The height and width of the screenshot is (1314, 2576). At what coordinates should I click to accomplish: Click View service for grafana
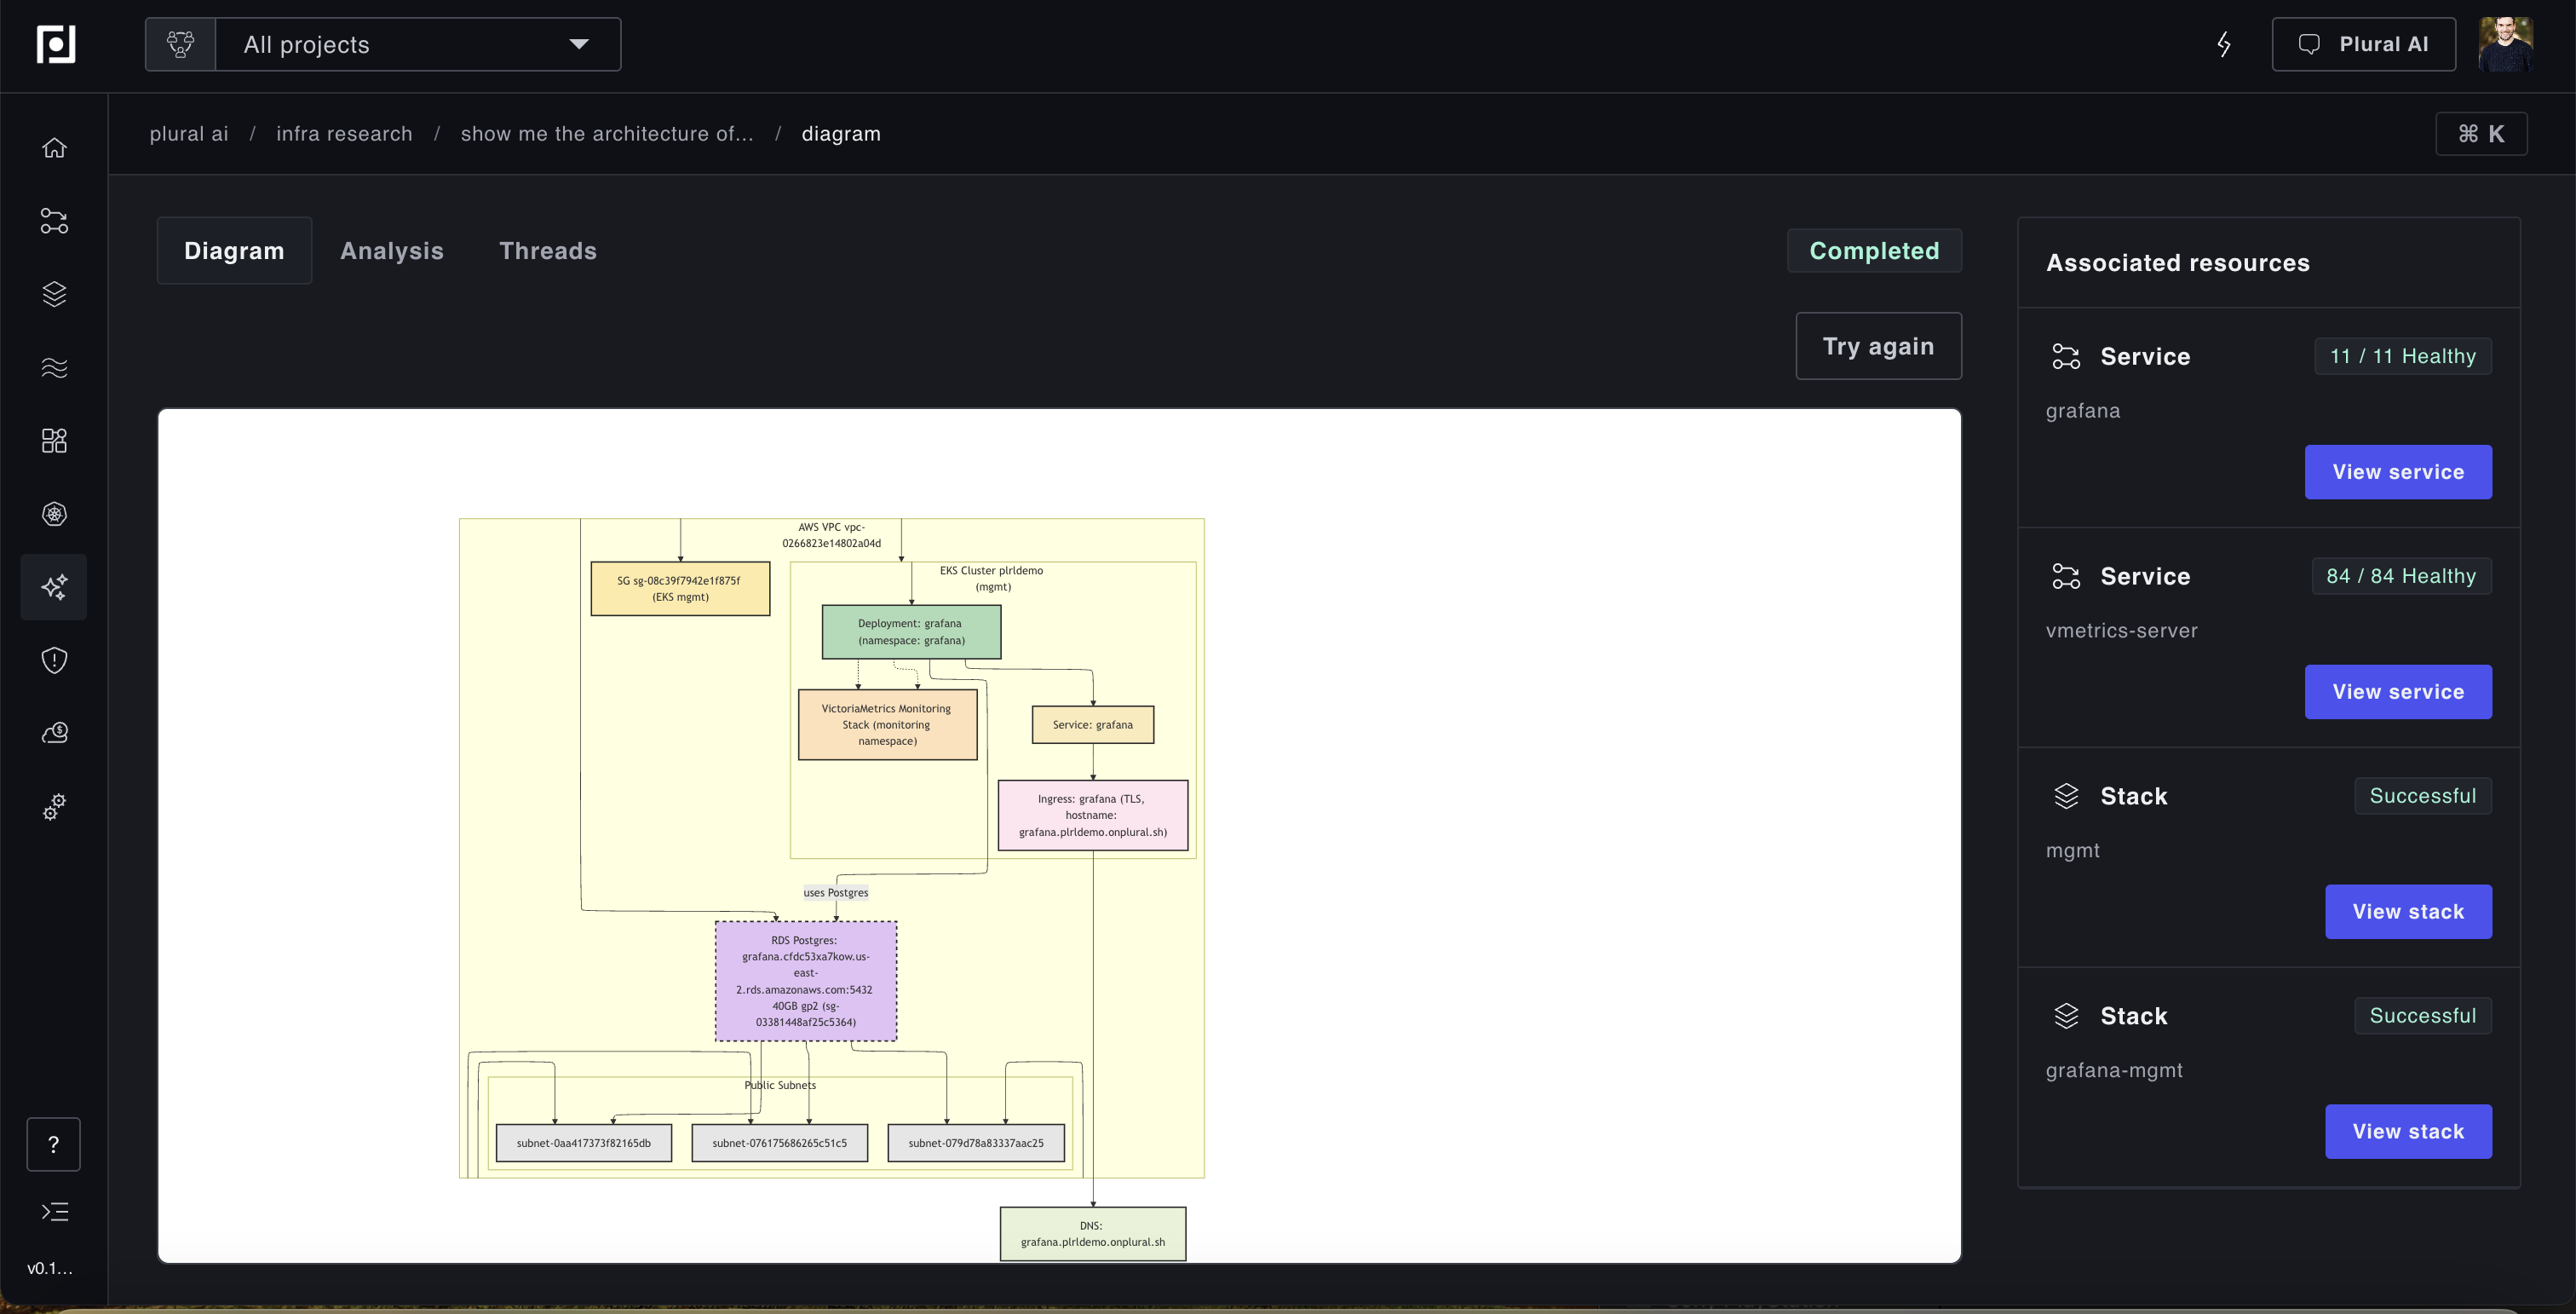tap(2397, 472)
